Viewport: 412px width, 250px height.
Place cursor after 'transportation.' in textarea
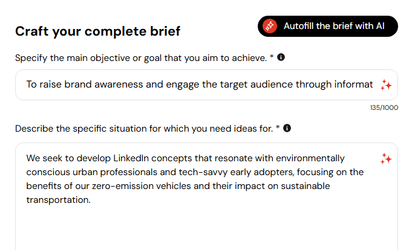pos(91,200)
